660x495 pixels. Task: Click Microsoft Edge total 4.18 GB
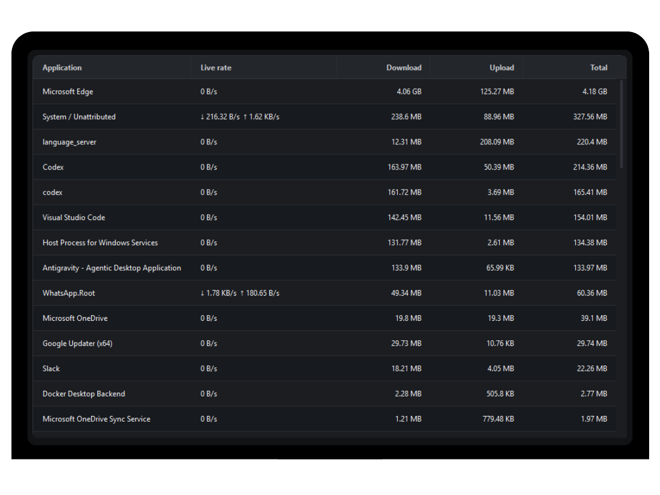595,92
